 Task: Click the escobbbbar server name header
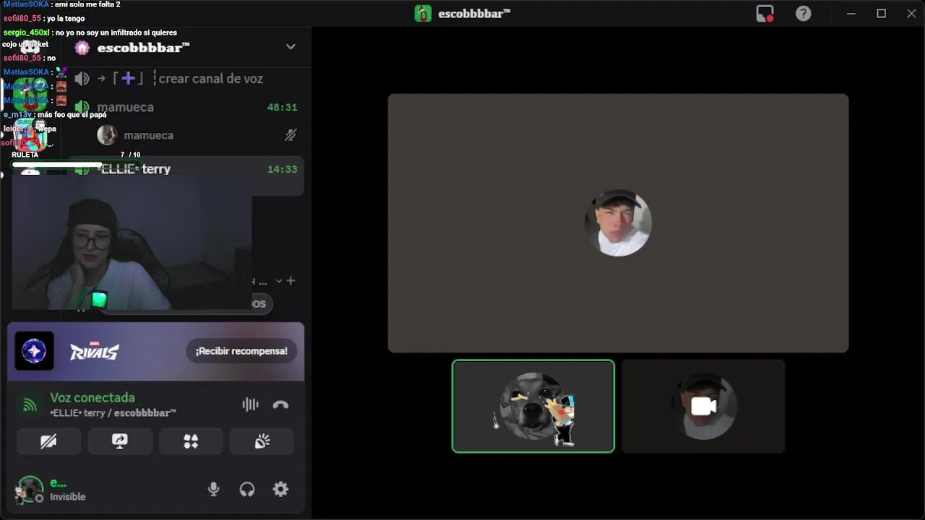(143, 48)
